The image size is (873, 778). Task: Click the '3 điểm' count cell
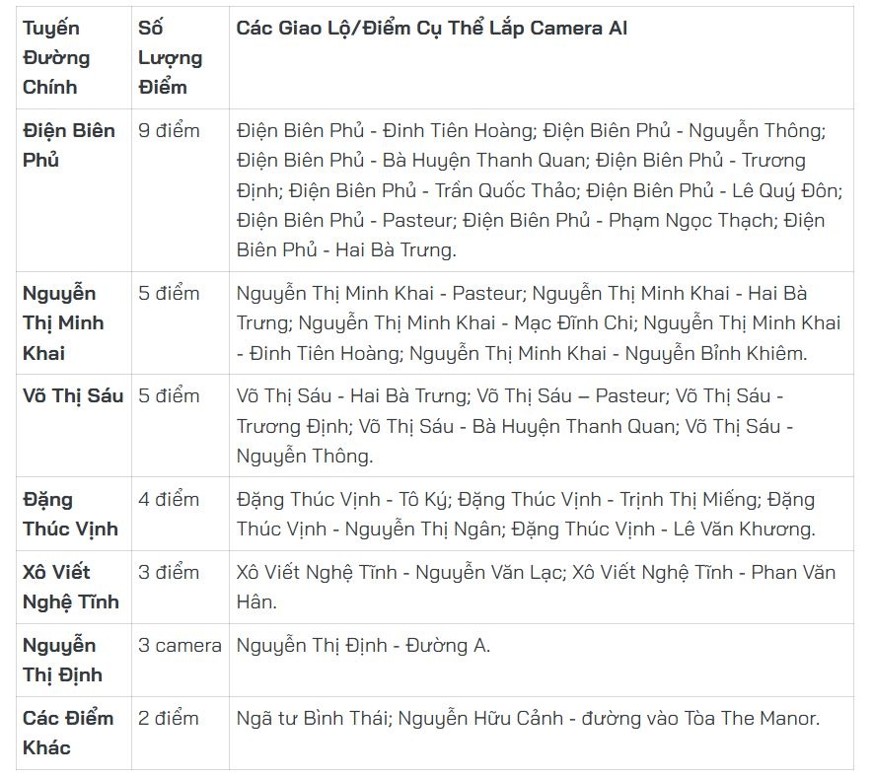[x=169, y=572]
